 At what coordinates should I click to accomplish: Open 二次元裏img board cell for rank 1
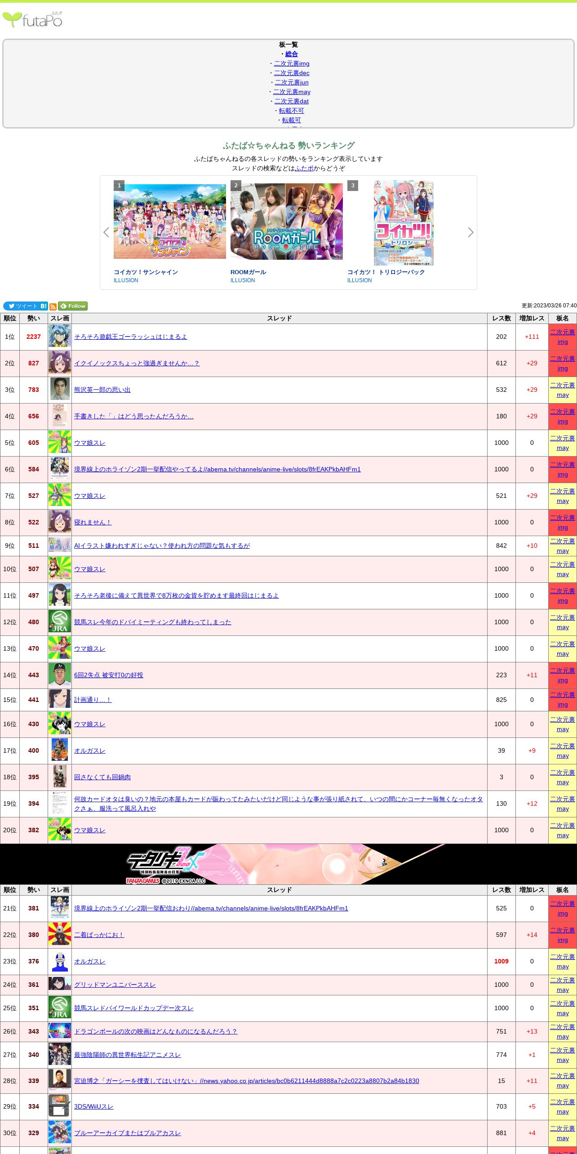point(563,337)
